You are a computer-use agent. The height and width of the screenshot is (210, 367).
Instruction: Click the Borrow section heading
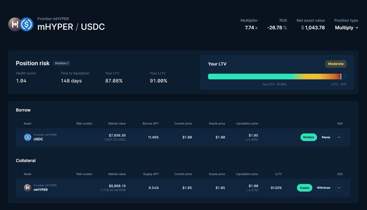pos(23,110)
